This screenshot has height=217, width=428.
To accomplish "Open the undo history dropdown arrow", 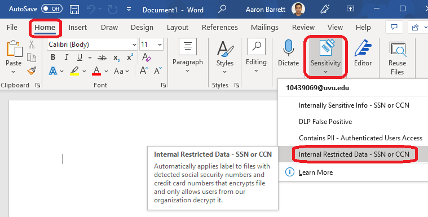I will click(x=100, y=10).
